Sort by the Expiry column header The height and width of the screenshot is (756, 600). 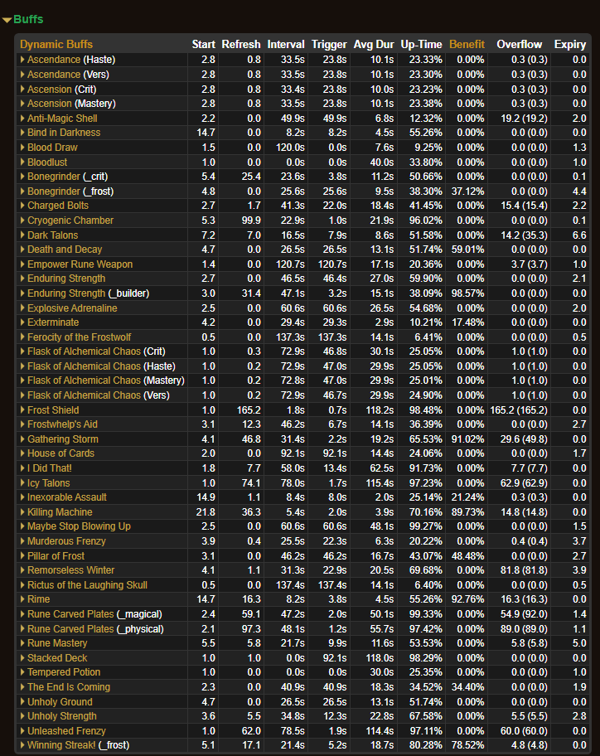click(x=569, y=45)
